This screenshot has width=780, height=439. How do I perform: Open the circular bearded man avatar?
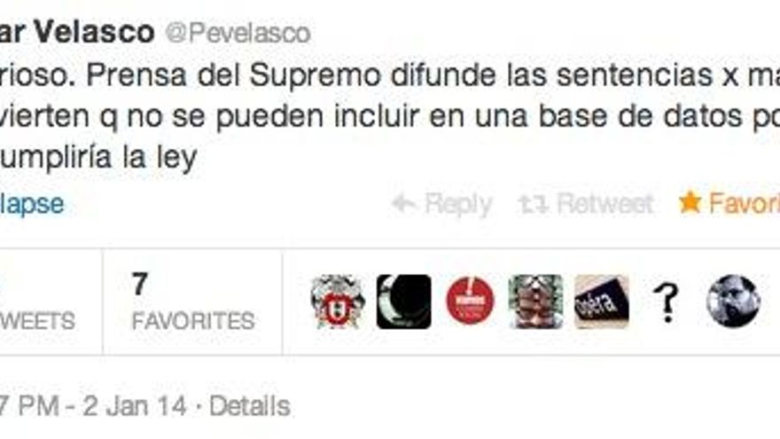[x=733, y=302]
